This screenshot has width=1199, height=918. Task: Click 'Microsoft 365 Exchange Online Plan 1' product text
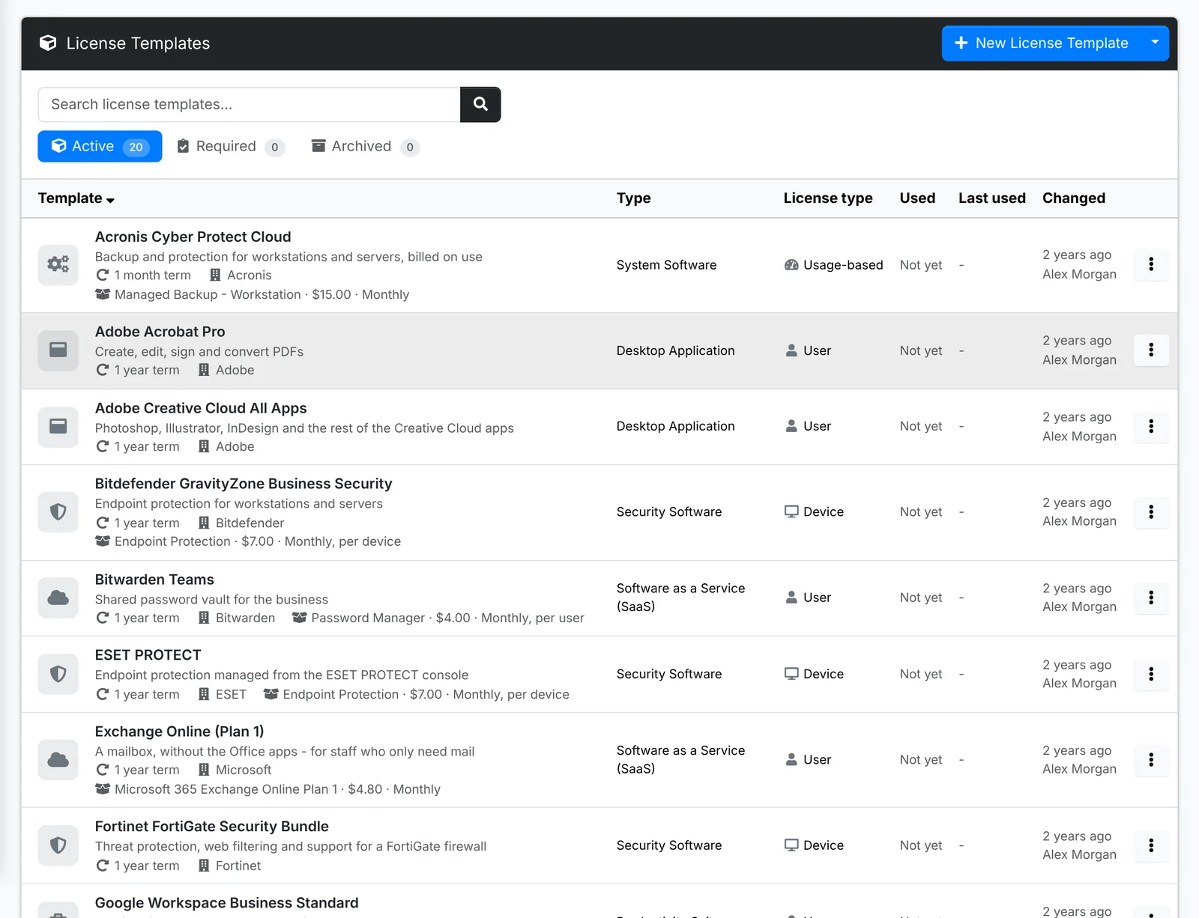tap(226, 789)
